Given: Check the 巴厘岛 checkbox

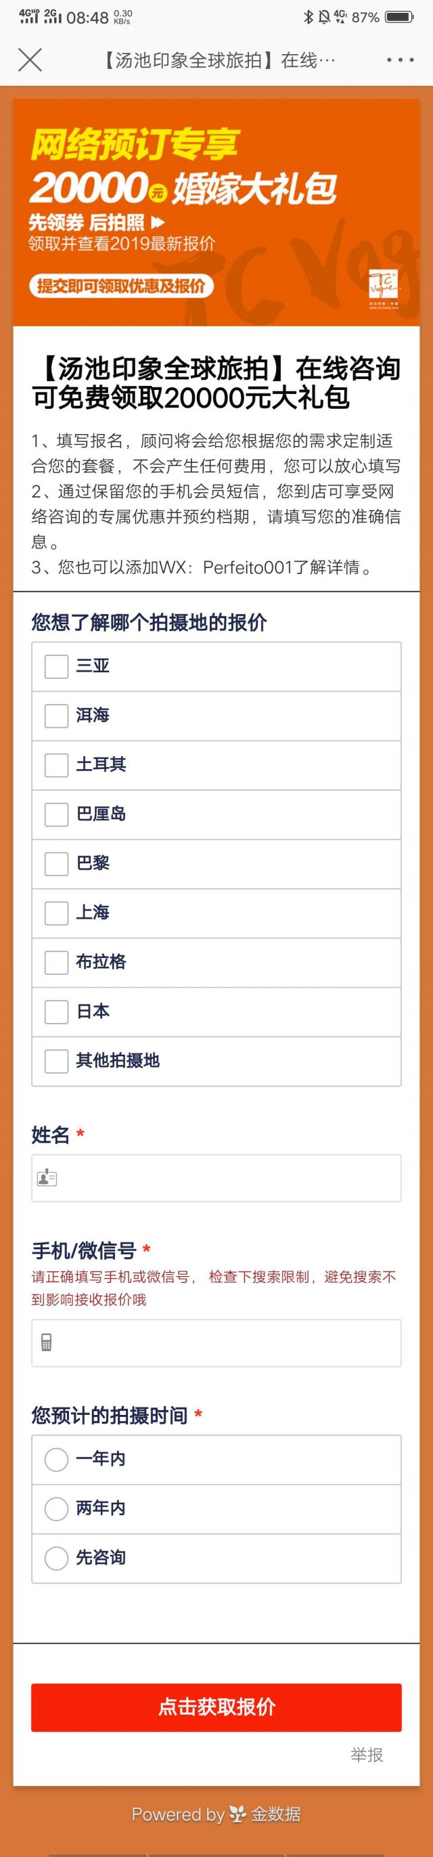Looking at the screenshot, I should coord(56,814).
